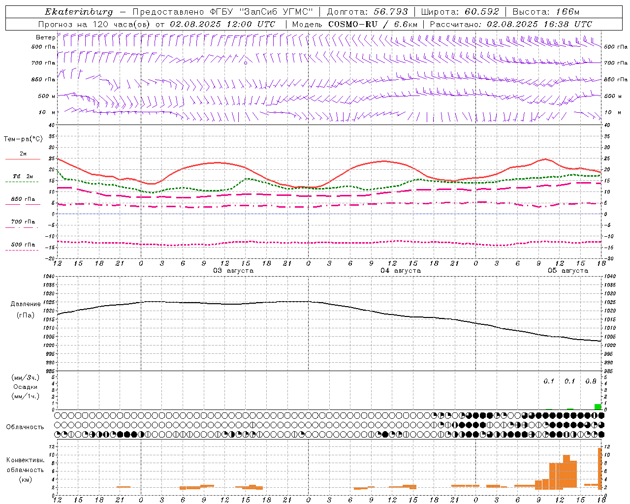630x504 pixels.
Task: Select the 'Прогноз на 120 часа(ов)' forecast header
Action: tap(94, 24)
